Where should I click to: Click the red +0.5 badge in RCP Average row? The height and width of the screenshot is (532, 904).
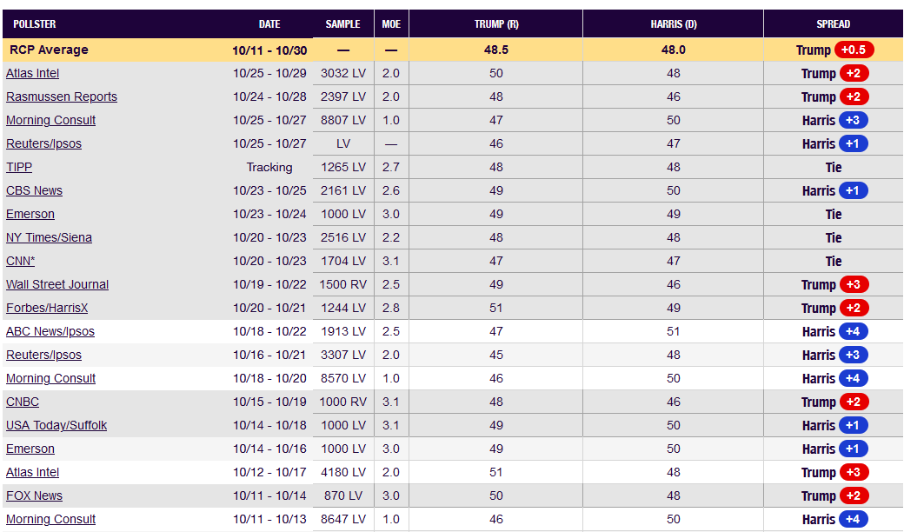click(x=854, y=50)
